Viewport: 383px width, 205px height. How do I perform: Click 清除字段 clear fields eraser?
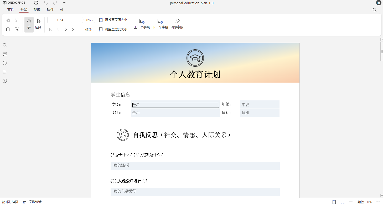177,24
